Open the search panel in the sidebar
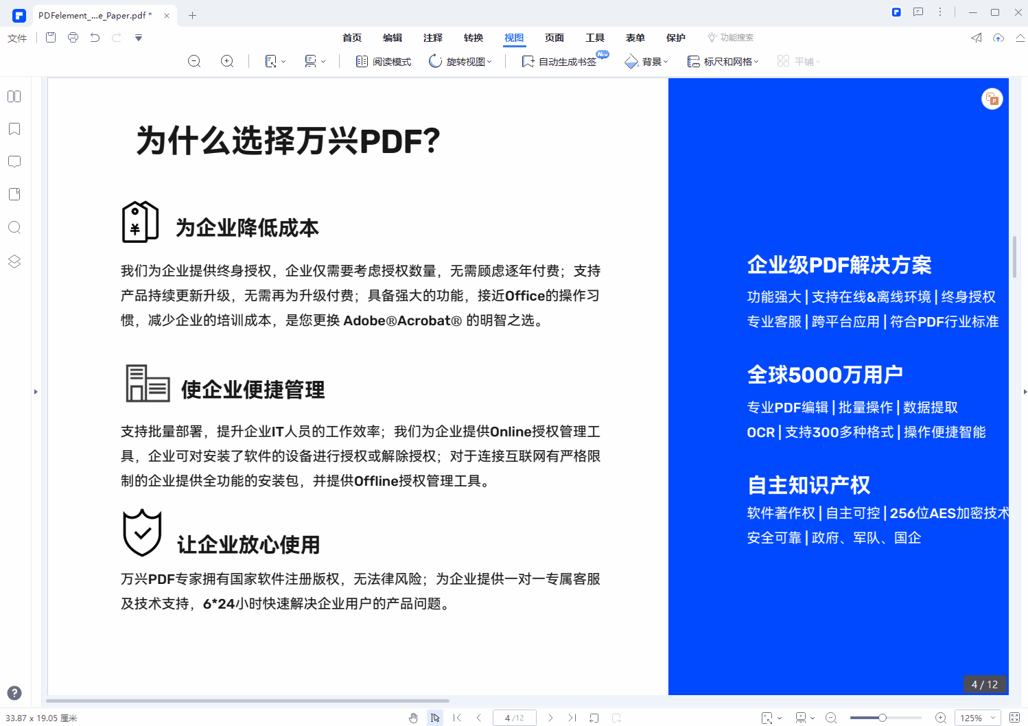1028x726 pixels. coord(14,227)
